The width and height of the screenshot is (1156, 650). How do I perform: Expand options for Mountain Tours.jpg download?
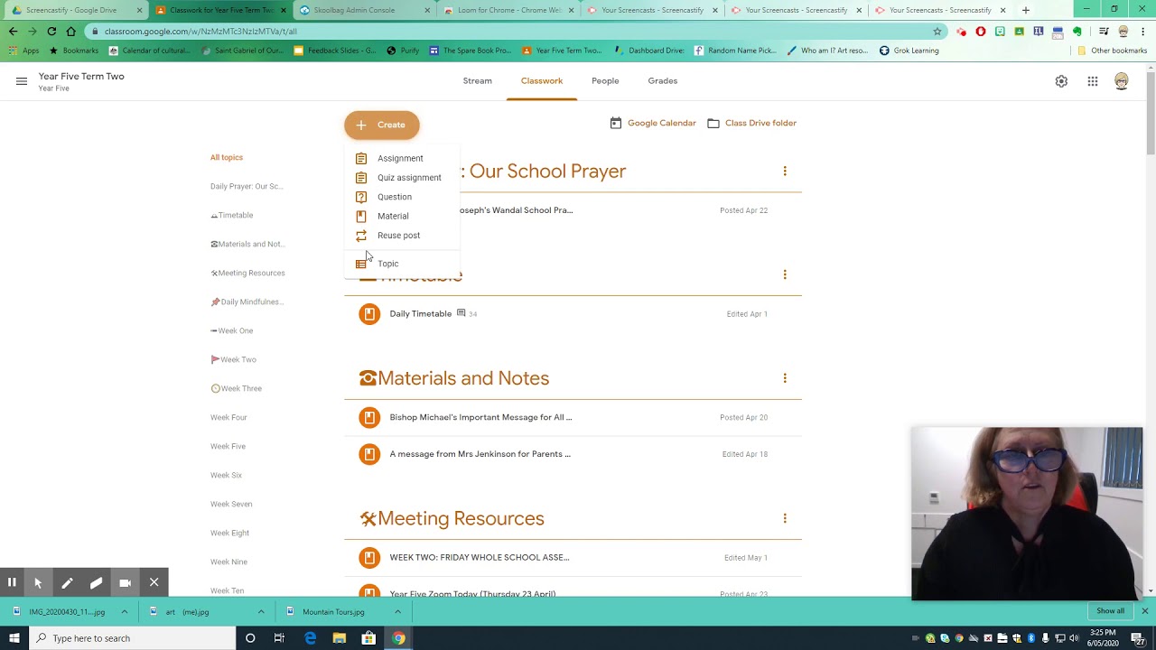(x=397, y=612)
